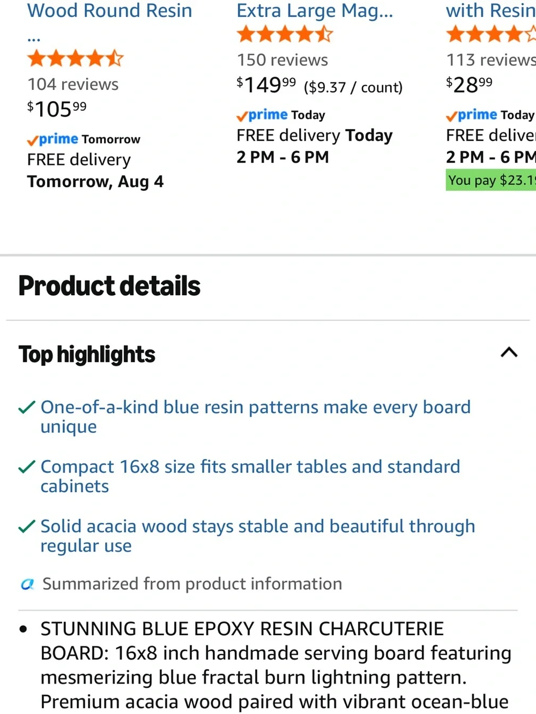Select the $105.99 price
The width and height of the screenshot is (536, 714).
57,109
